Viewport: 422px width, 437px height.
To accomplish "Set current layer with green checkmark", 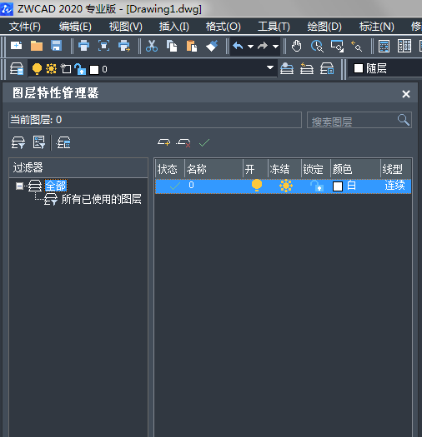I will pyautogui.click(x=204, y=142).
